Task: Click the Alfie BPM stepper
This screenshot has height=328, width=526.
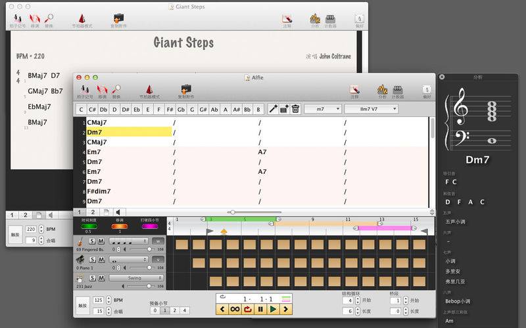Action: coord(108,300)
